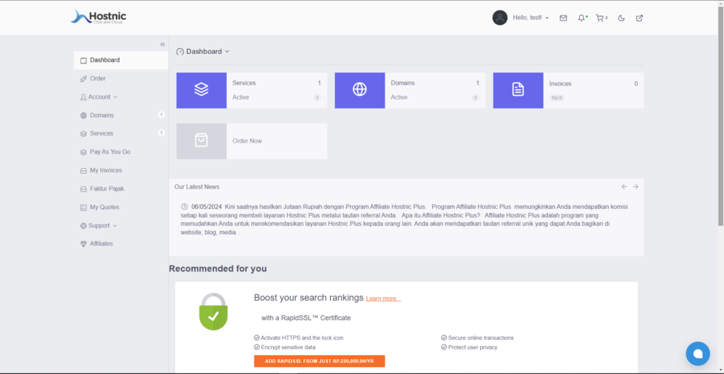This screenshot has height=374, width=724.
Task: Click the Our Latest News heading
Action: 197,186
